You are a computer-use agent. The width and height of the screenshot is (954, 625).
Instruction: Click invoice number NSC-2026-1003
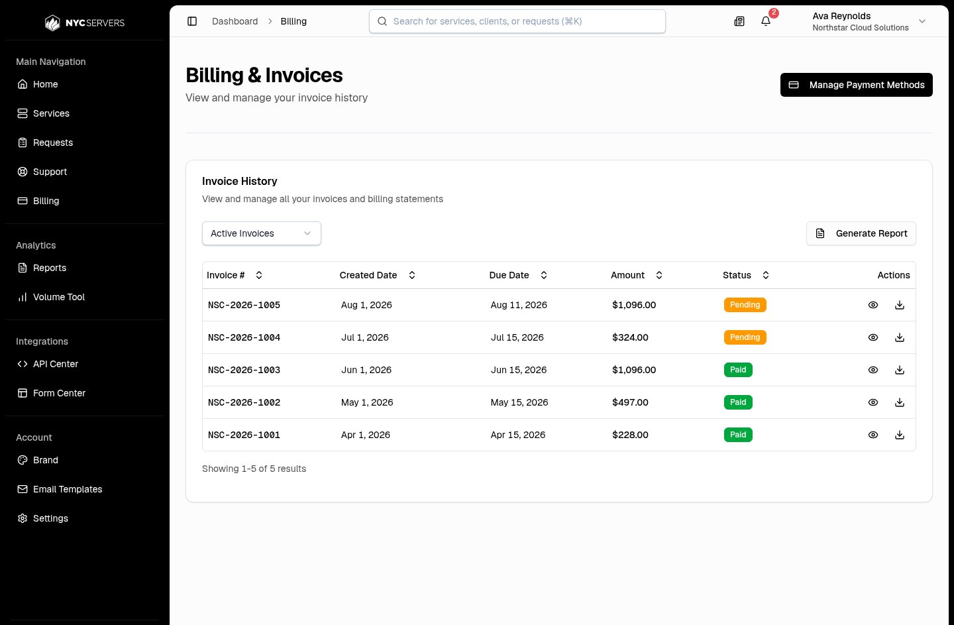click(244, 370)
